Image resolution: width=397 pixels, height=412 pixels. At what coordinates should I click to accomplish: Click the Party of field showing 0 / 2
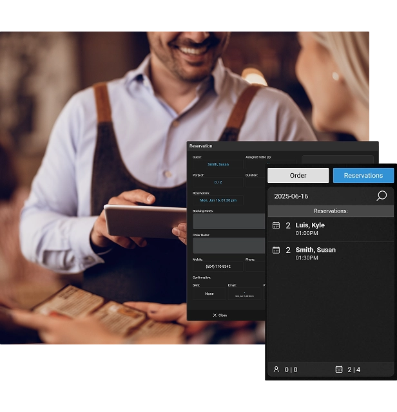(218, 182)
